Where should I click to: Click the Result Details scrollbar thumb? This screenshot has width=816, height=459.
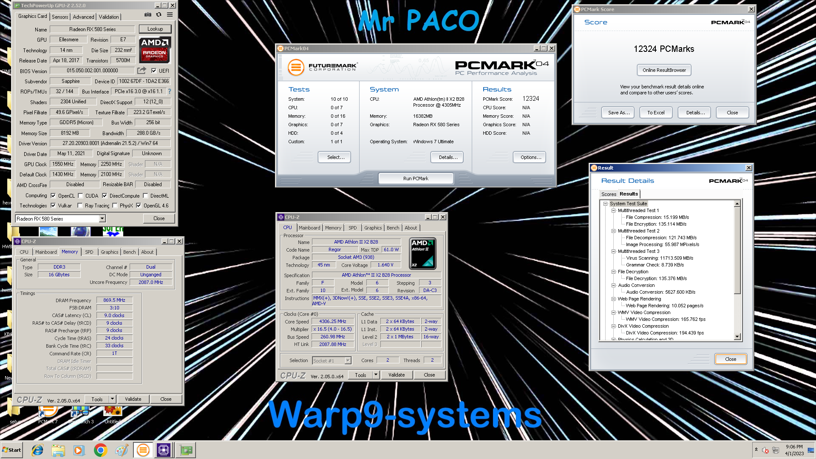pyautogui.click(x=737, y=251)
